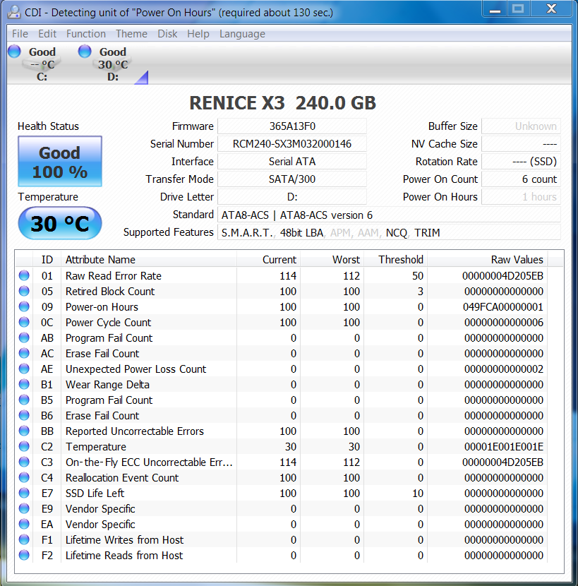Click status orb for Raw Read Error Rate
Image resolution: width=578 pixels, height=586 pixels.
click(24, 276)
